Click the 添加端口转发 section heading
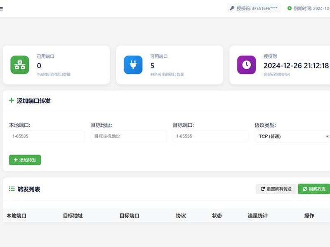The width and height of the screenshot is (330, 247). coord(34,101)
